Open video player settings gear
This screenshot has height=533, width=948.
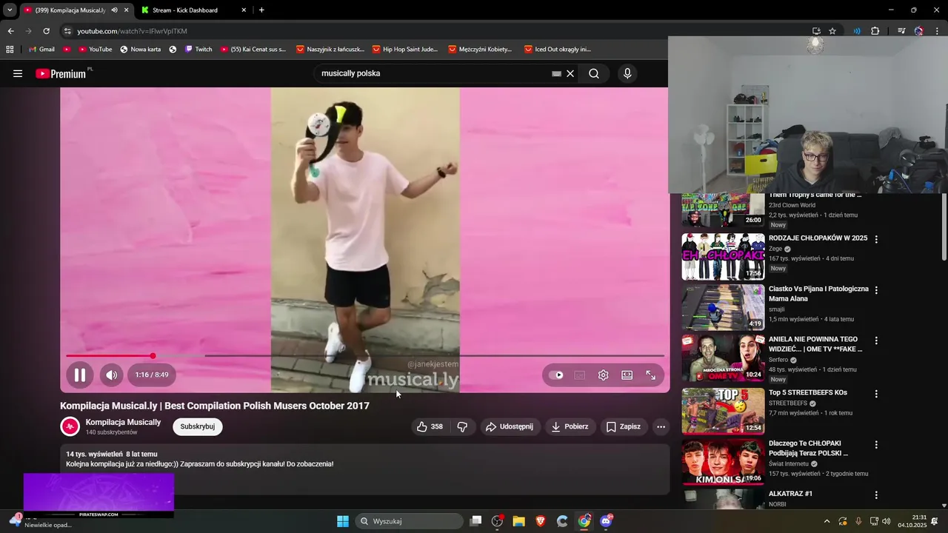[604, 375]
